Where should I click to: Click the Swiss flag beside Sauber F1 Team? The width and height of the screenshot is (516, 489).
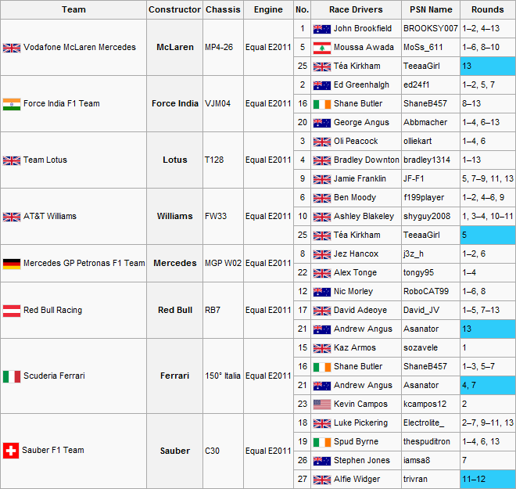pyautogui.click(x=11, y=451)
